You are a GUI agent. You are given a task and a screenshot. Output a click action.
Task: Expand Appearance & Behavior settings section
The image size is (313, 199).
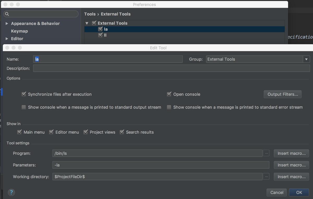coord(7,24)
